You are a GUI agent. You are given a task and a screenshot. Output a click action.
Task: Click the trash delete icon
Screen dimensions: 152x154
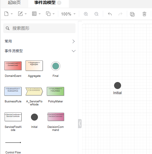tap(144, 14)
